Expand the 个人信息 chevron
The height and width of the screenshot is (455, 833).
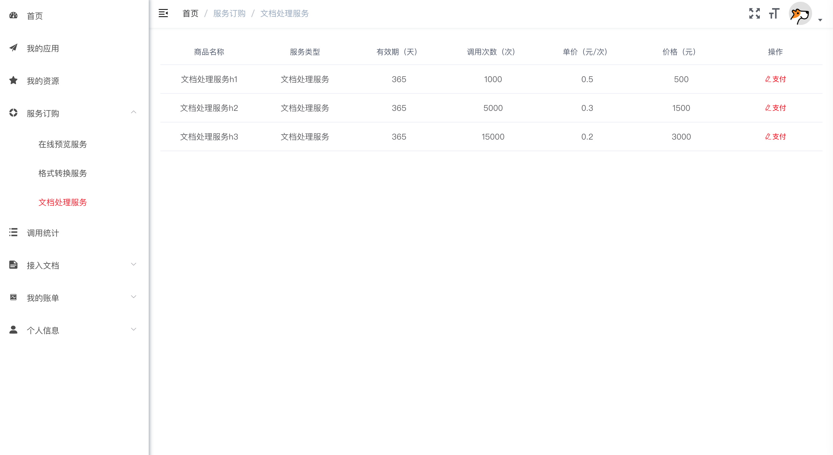134,329
